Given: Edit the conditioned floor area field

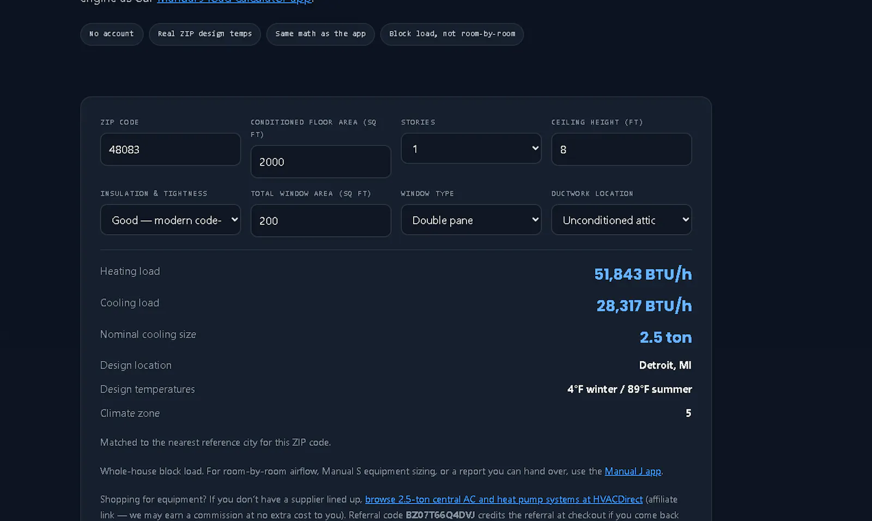Looking at the screenshot, I should click(320, 162).
